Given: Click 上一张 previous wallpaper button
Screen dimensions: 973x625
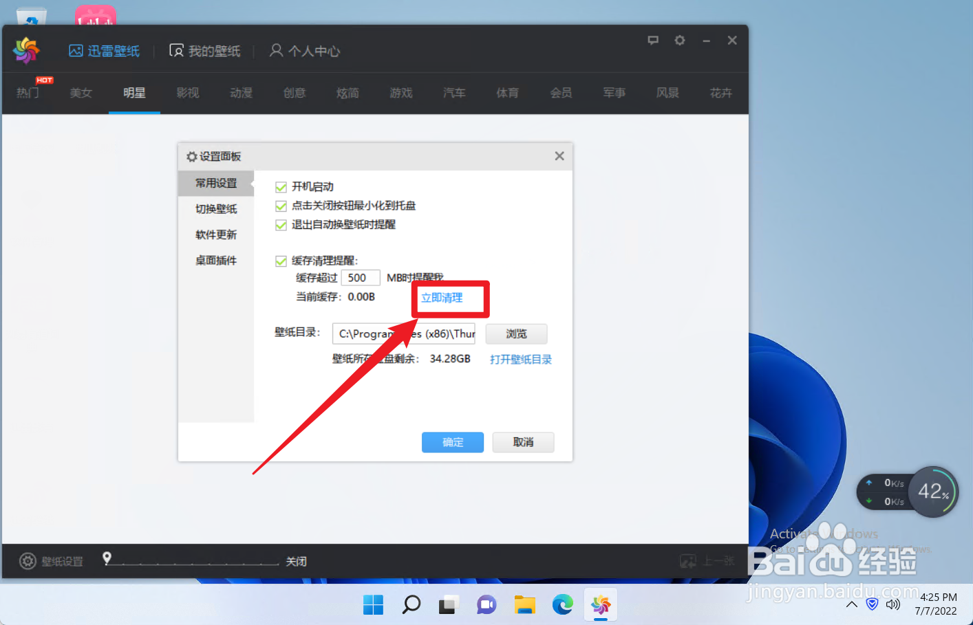Looking at the screenshot, I should coord(707,561).
